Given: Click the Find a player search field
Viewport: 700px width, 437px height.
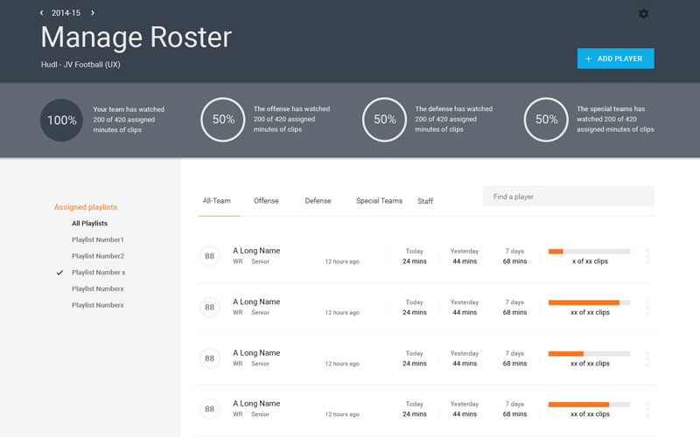Looking at the screenshot, I should click(x=568, y=197).
